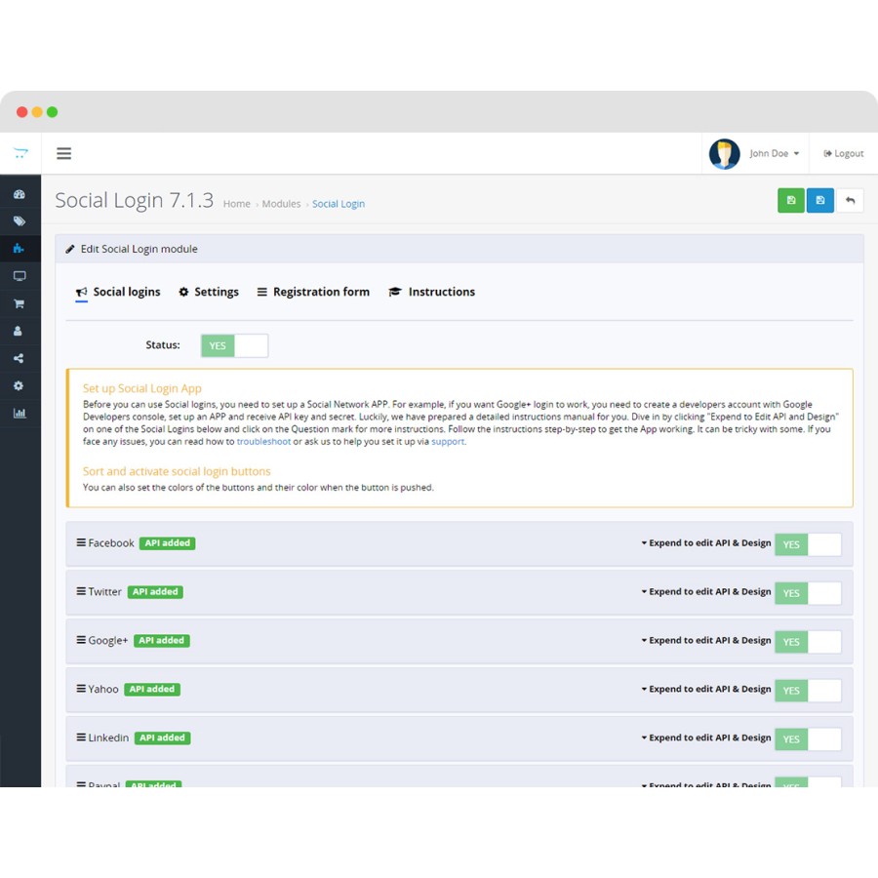The width and height of the screenshot is (878, 878).
Task: Click the OpenCart cart logo
Action: [20, 153]
